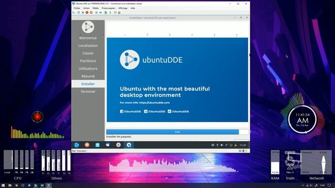Click the ubuntuDDE slideshow banner image

pos(177,80)
